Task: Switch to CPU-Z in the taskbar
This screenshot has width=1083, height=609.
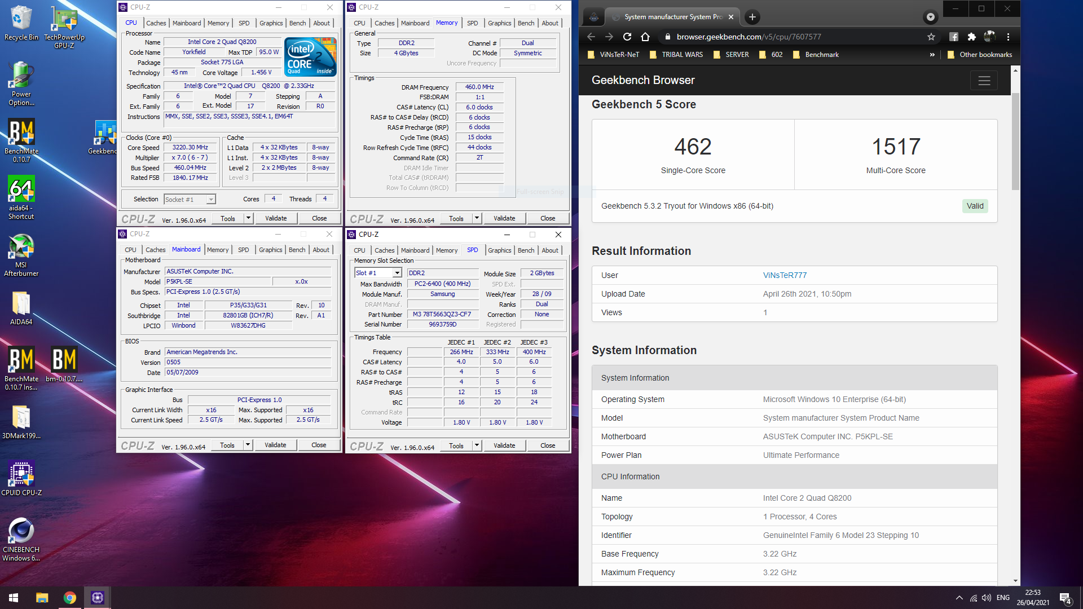Action: click(98, 598)
